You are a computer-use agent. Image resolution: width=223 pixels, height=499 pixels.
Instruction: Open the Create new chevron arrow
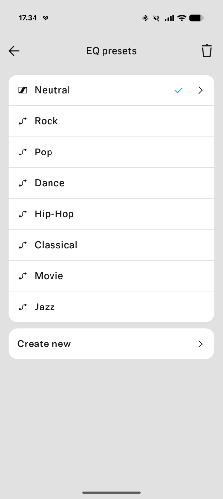(200, 344)
